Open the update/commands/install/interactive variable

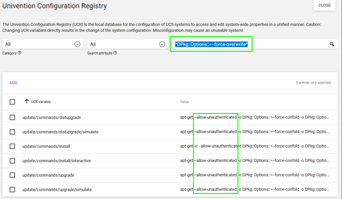click(x=57, y=161)
